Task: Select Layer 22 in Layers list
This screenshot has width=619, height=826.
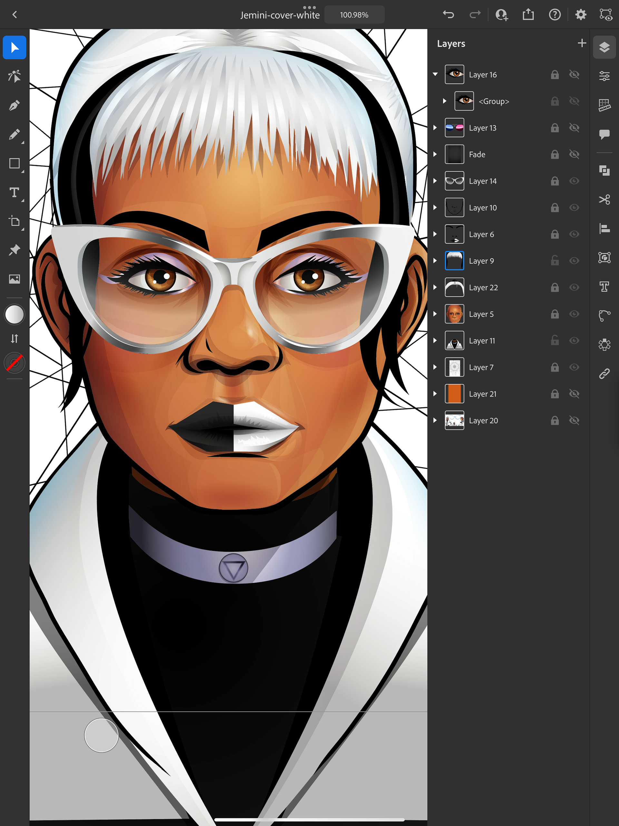Action: coord(483,287)
